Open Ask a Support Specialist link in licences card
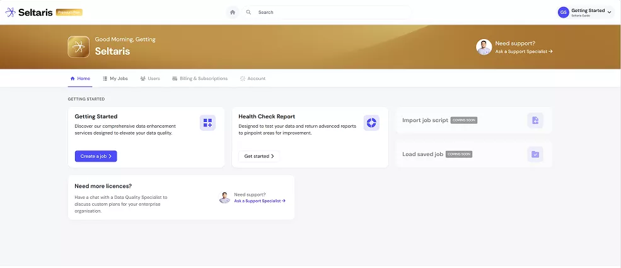 (x=260, y=201)
